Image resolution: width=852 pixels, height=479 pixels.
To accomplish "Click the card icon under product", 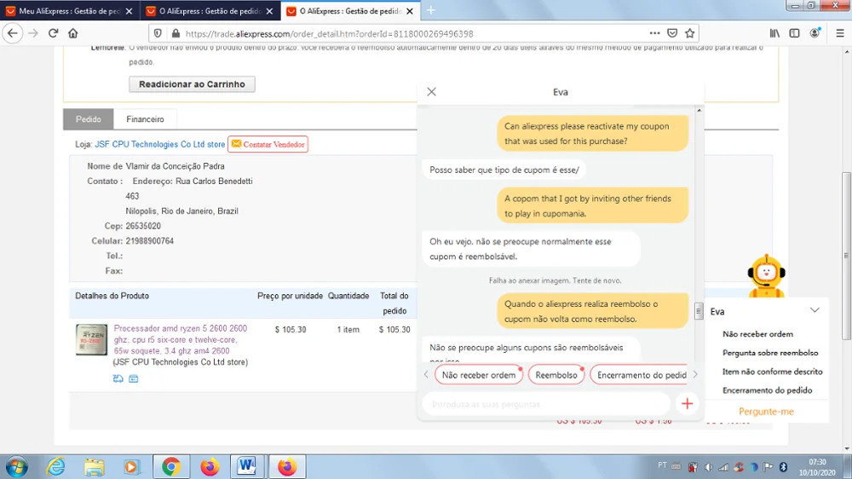I will [134, 378].
